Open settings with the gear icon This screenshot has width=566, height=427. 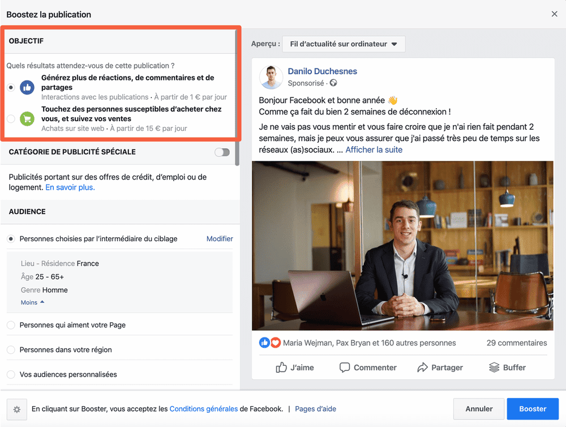[x=16, y=409]
